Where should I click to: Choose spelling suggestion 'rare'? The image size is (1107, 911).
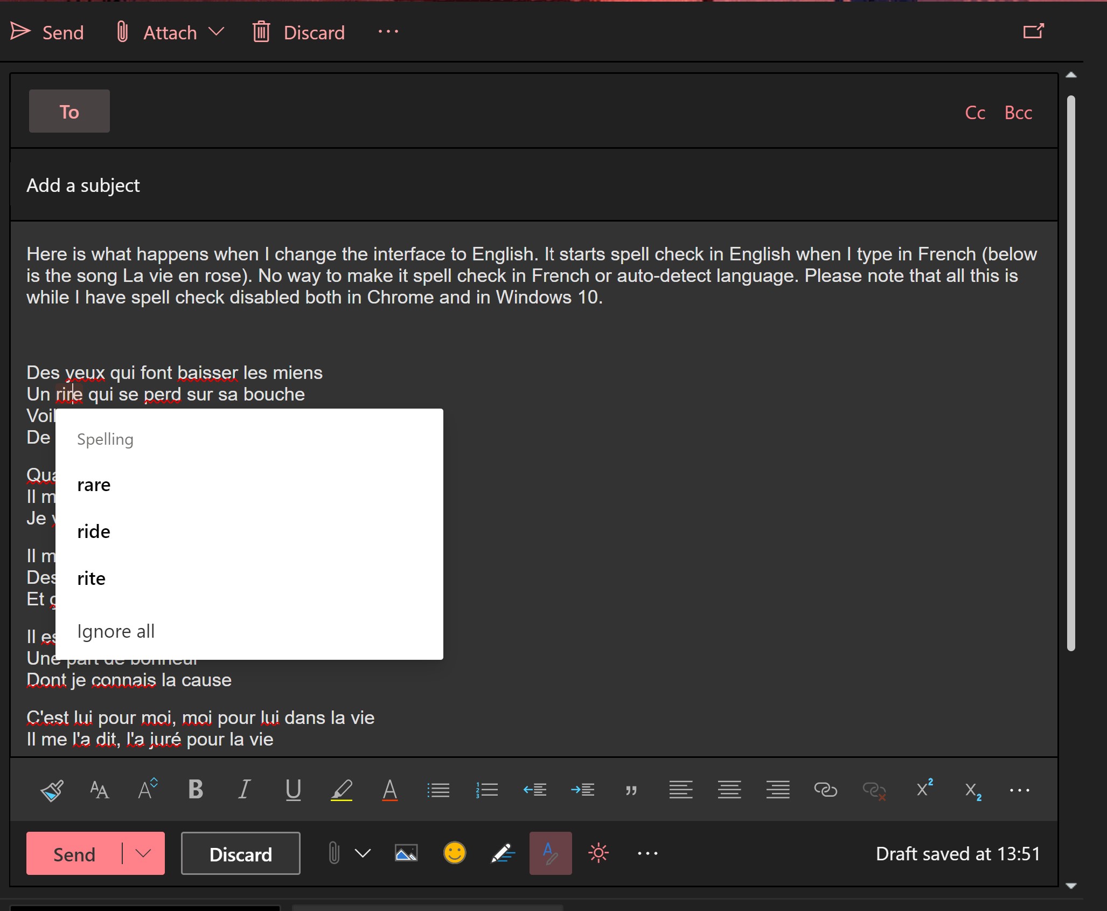tap(249, 485)
